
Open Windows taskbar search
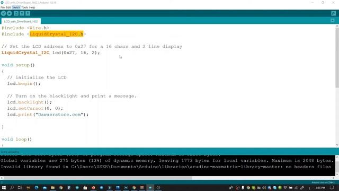click(x=12, y=187)
